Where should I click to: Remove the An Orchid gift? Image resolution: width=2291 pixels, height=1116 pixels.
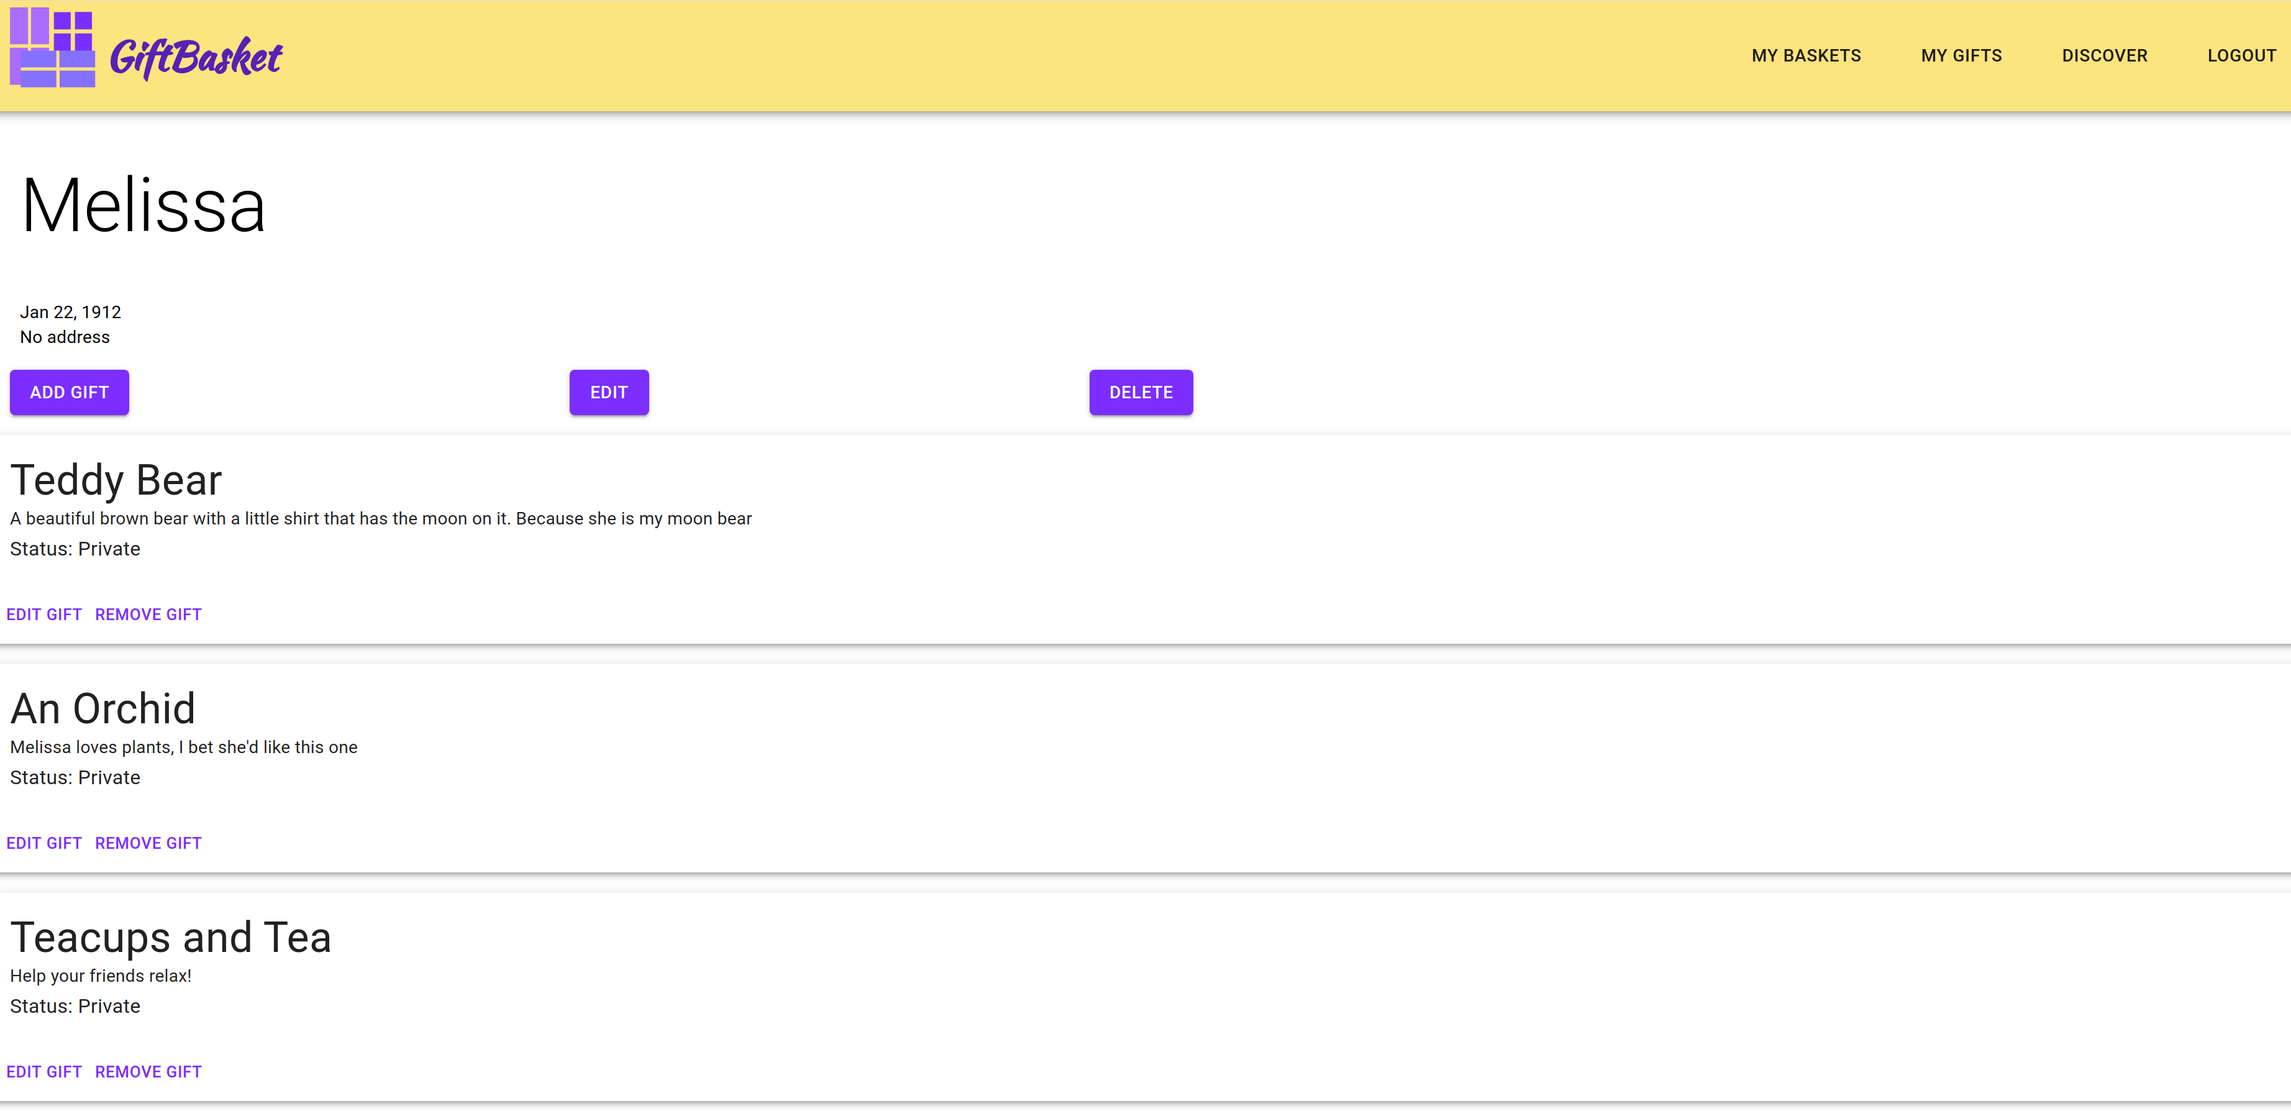148,844
